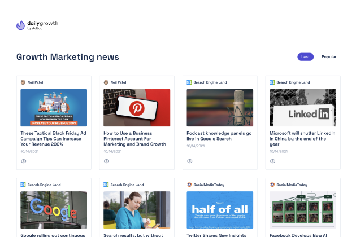Click SocialMediaToday label on Facebook card

point(292,185)
